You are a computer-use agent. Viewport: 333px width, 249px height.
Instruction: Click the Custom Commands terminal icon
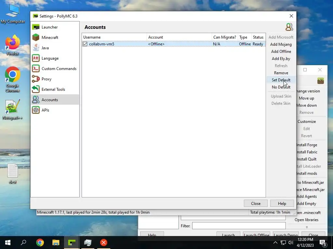36,69
